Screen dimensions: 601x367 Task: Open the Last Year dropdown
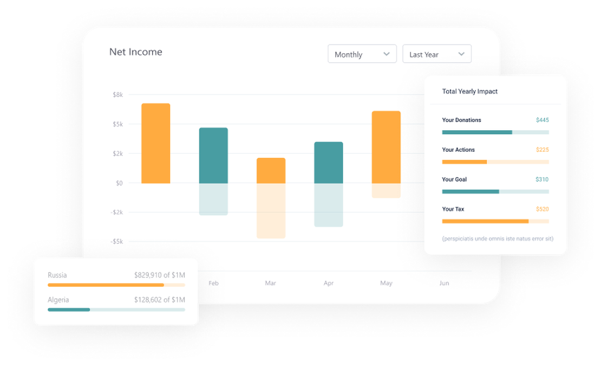[436, 54]
